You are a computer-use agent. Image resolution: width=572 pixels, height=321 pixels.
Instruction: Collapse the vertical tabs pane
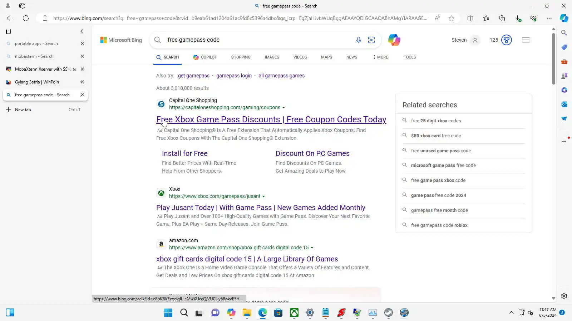[x=82, y=31]
